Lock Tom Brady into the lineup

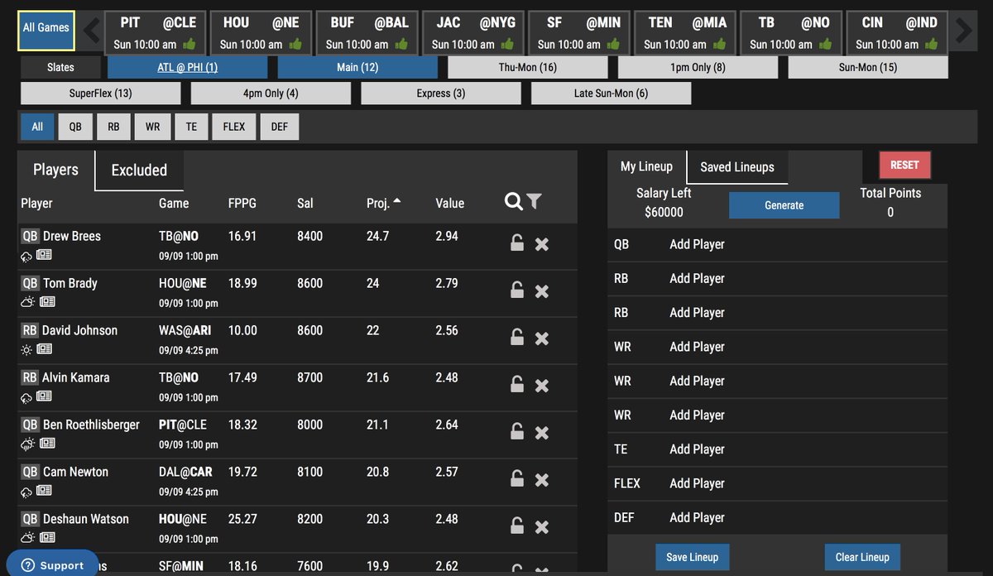tap(516, 290)
